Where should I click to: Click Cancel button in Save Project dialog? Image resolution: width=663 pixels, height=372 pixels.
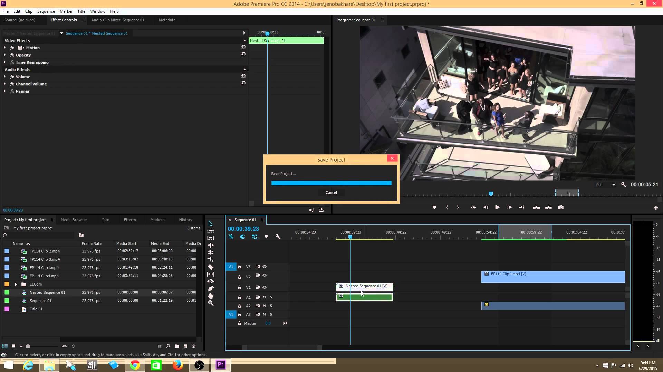(331, 192)
